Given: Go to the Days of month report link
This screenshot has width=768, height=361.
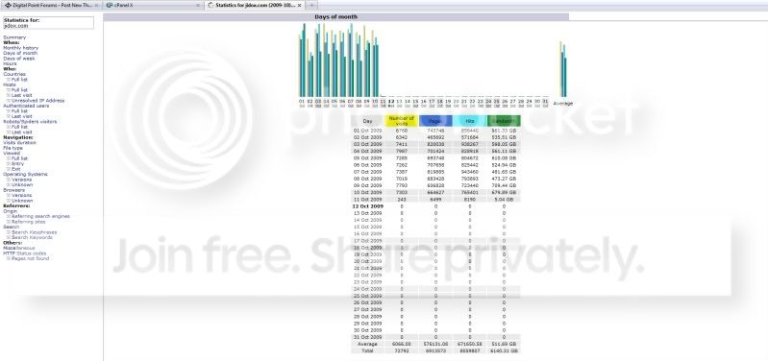Looking at the screenshot, I should pyautogui.click(x=20, y=53).
